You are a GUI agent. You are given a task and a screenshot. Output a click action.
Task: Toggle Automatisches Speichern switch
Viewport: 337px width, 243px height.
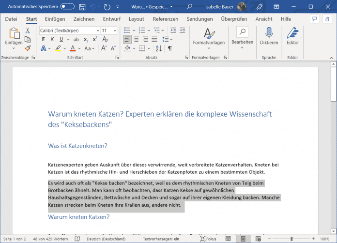pos(67,6)
